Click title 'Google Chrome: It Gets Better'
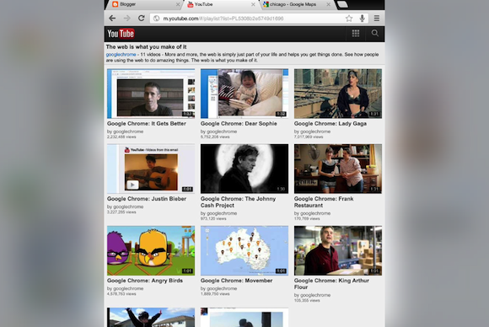 click(147, 124)
